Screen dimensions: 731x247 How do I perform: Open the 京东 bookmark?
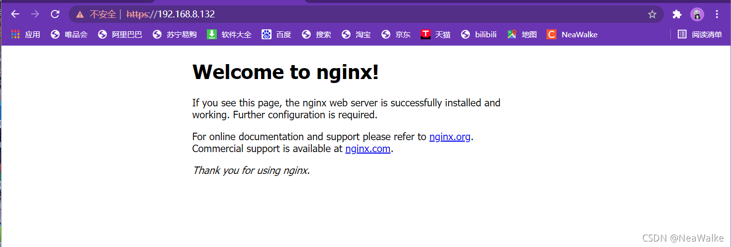pos(396,34)
